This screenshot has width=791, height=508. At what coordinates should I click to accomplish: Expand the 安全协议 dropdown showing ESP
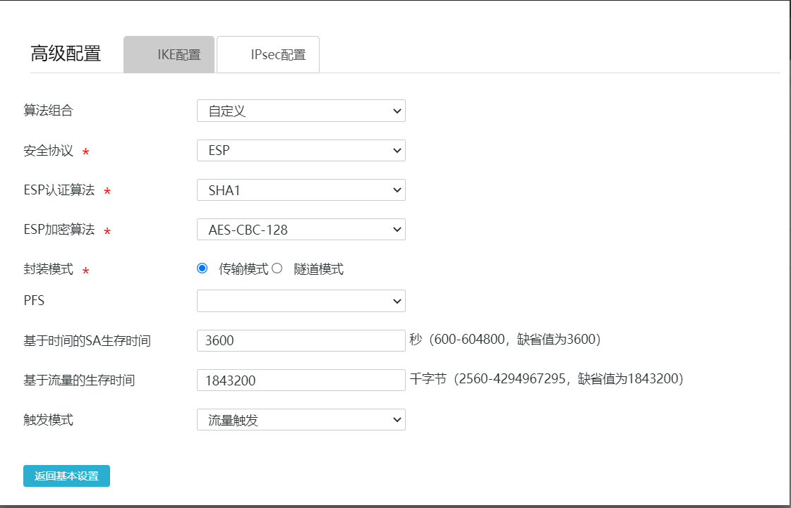click(301, 150)
